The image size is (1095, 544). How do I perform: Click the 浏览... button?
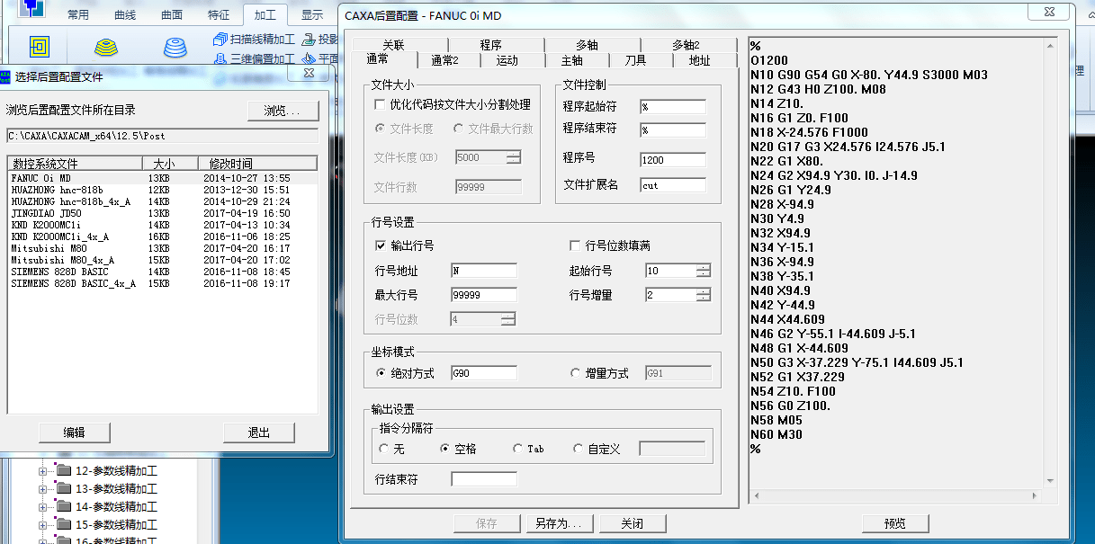click(283, 111)
